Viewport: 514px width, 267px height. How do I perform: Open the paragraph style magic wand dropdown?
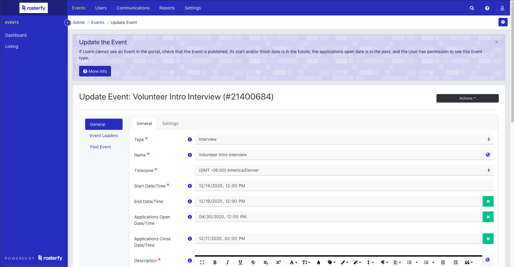click(357, 262)
